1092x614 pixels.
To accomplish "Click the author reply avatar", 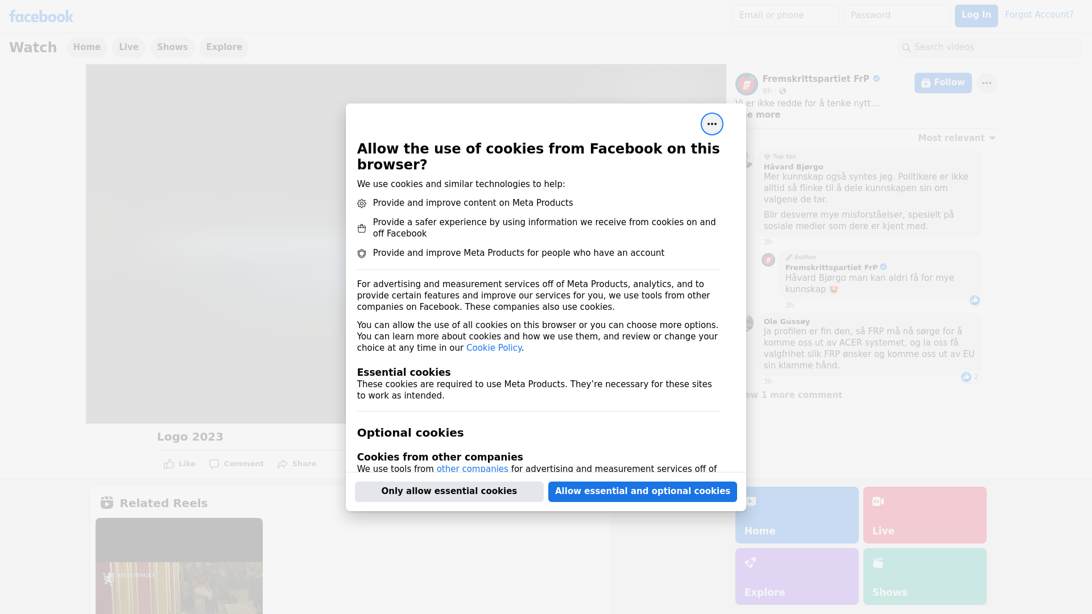I will [x=768, y=260].
